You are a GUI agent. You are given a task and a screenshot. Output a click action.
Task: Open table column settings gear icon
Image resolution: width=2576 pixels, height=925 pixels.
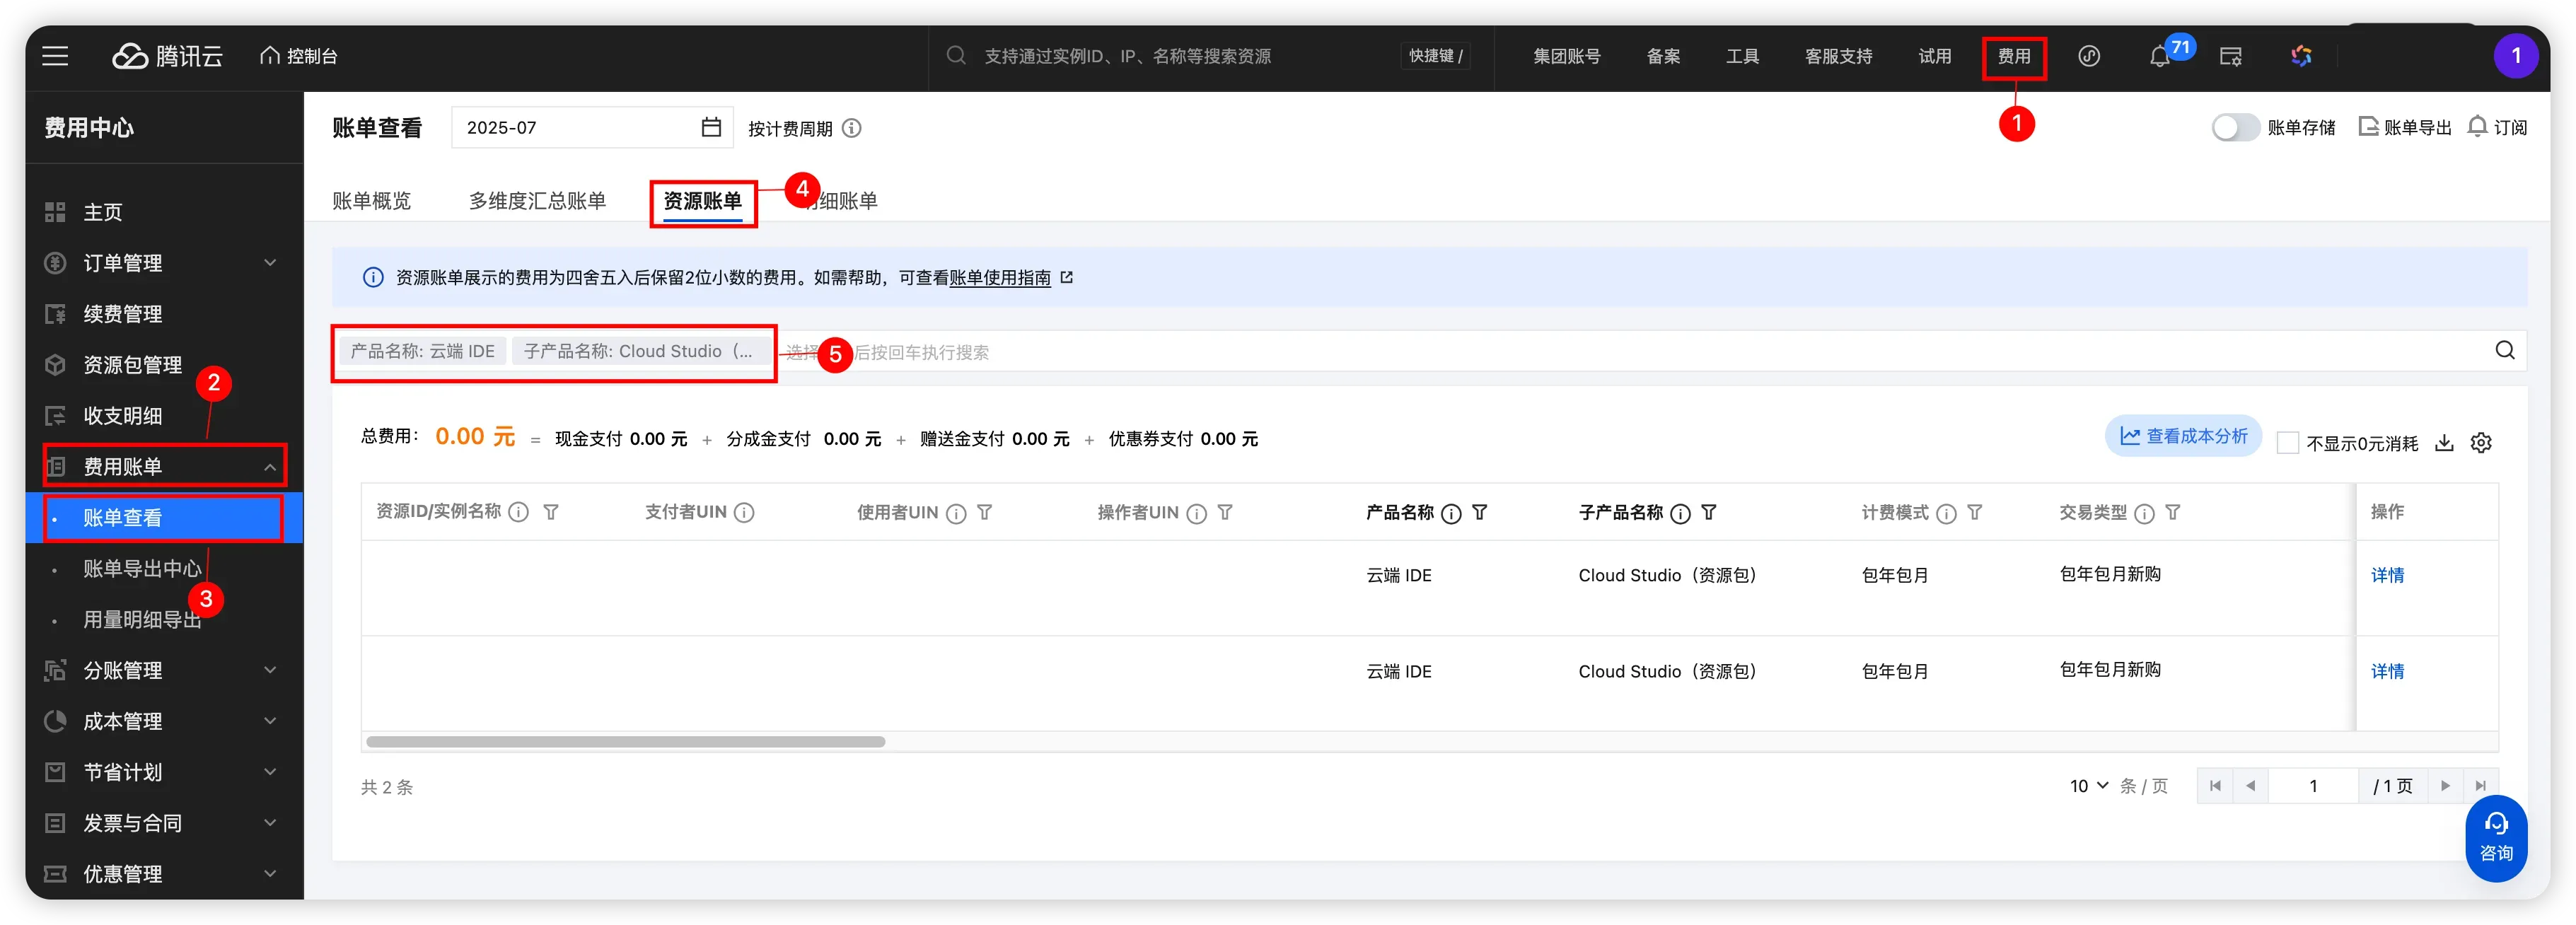tap(2481, 443)
